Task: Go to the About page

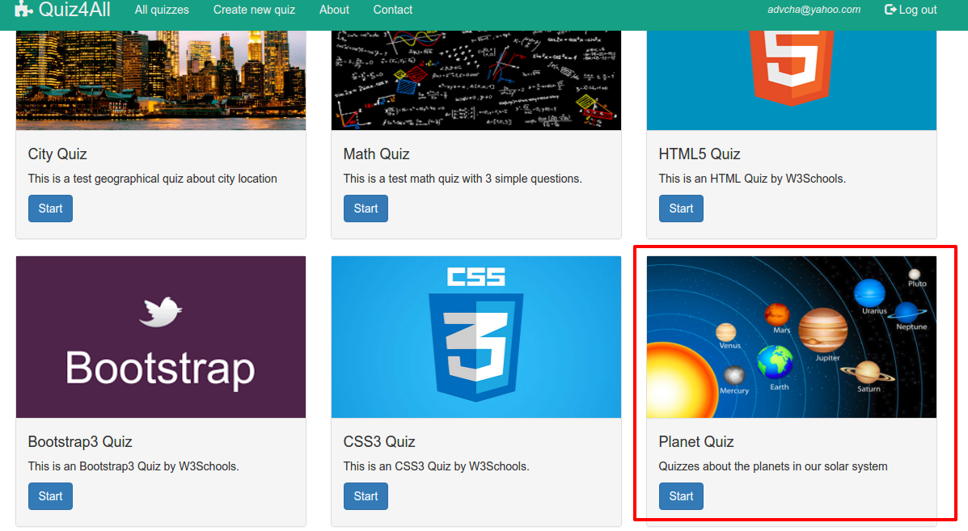Action: tap(334, 10)
